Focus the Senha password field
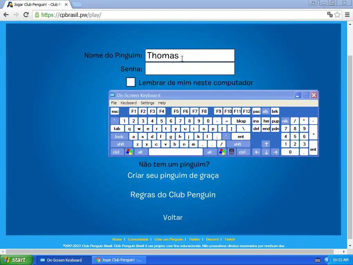This screenshot has height=265, width=353. [190, 69]
